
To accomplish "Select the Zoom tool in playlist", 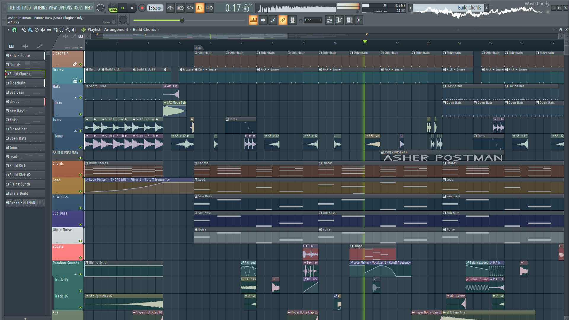I will point(68,30).
